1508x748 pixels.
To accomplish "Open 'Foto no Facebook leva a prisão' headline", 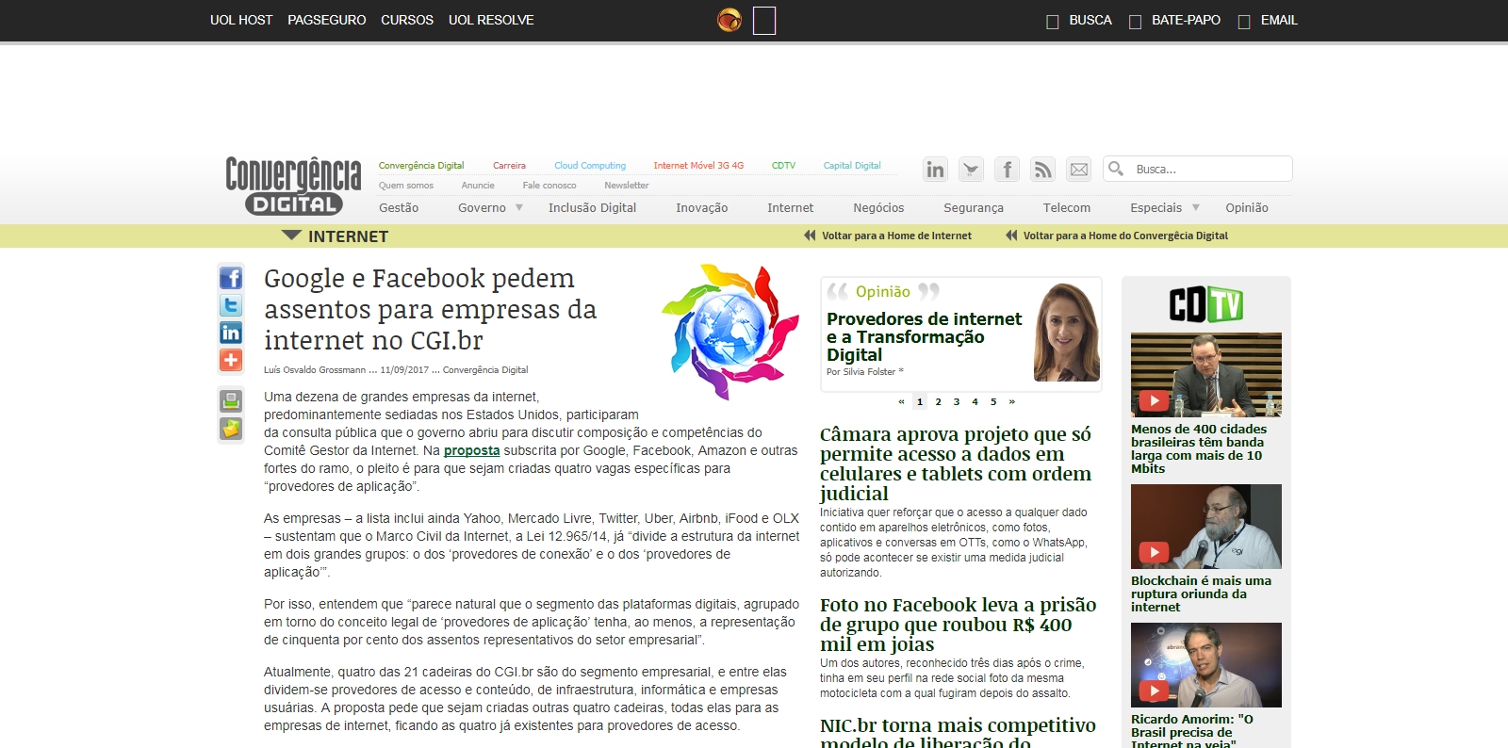I will (958, 625).
